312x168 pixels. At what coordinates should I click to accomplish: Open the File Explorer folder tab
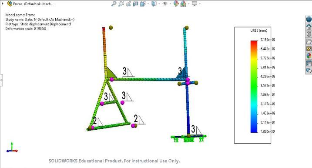pyautogui.click(x=309, y=41)
